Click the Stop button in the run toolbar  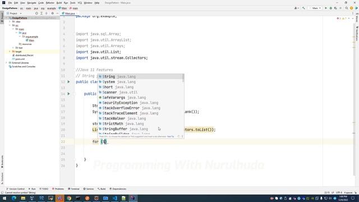click(x=340, y=8)
